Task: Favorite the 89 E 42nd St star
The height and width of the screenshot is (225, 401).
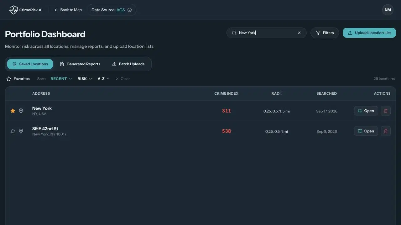Action: [13, 131]
